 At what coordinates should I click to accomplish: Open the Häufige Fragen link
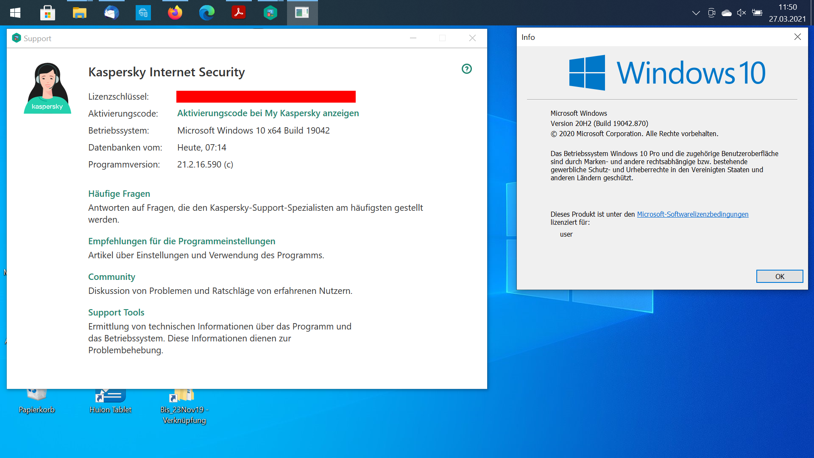[x=119, y=194]
